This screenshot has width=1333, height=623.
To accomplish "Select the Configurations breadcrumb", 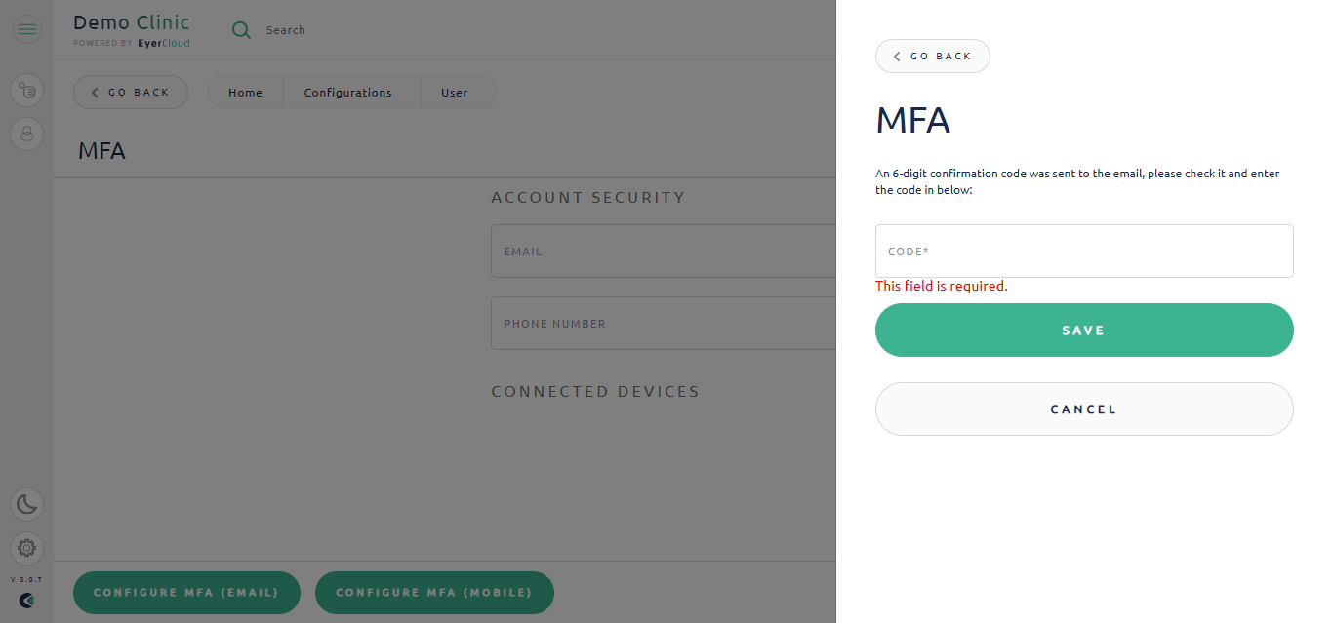I will tap(348, 93).
